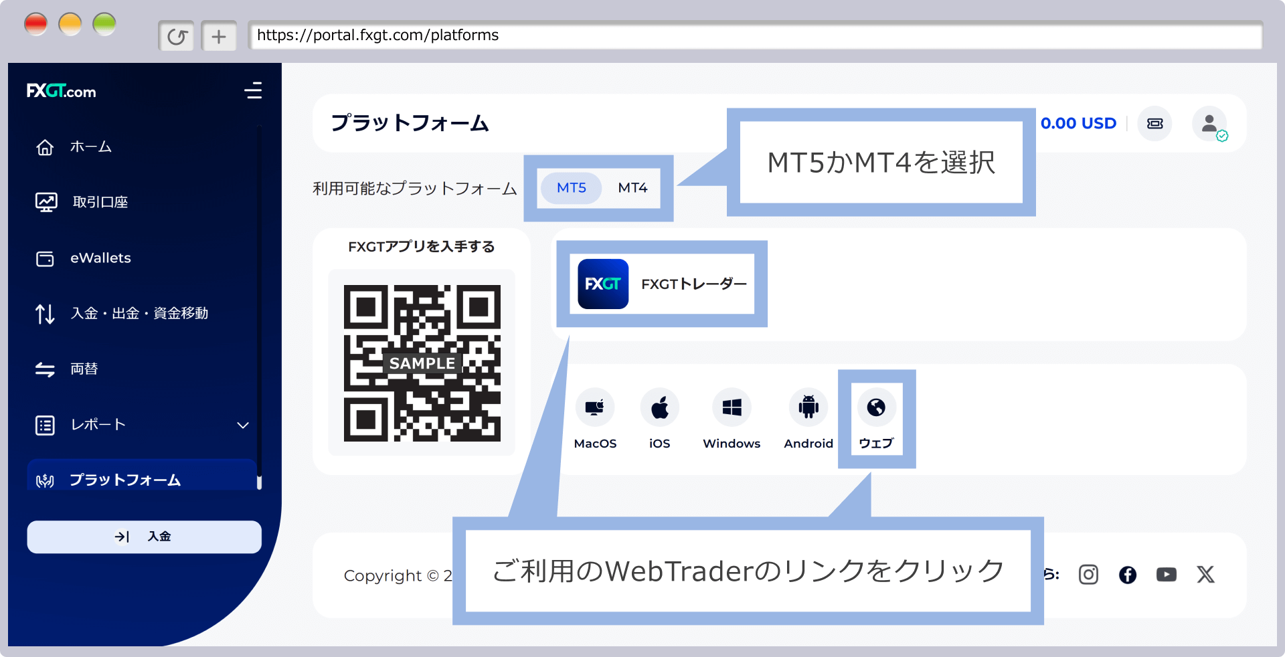Click the FXGT.com logo

(61, 91)
